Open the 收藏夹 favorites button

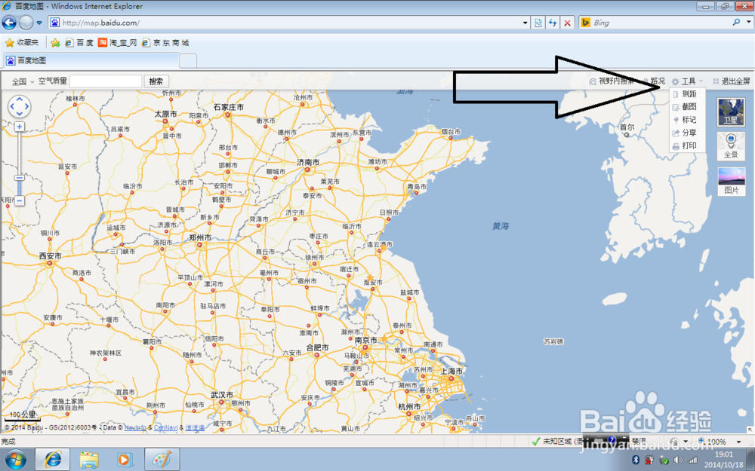point(22,43)
